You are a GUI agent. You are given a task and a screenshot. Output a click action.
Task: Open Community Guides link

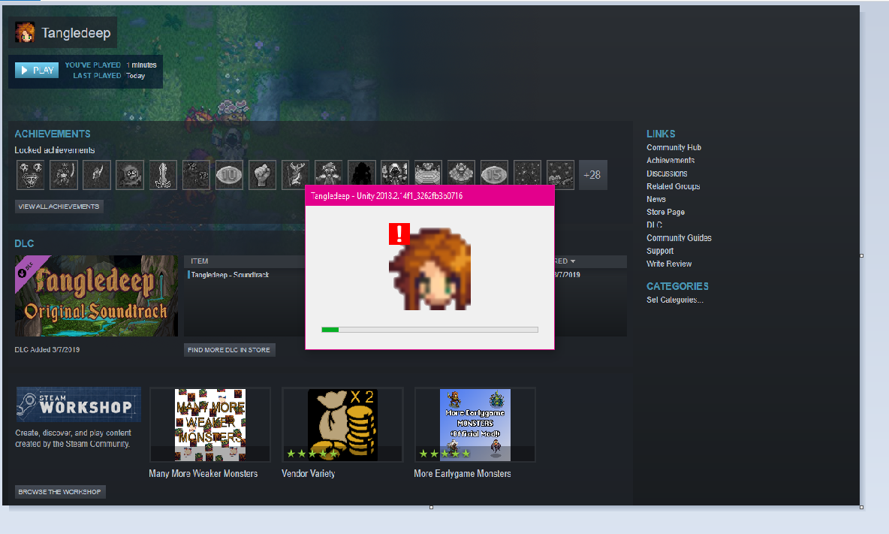(x=679, y=238)
